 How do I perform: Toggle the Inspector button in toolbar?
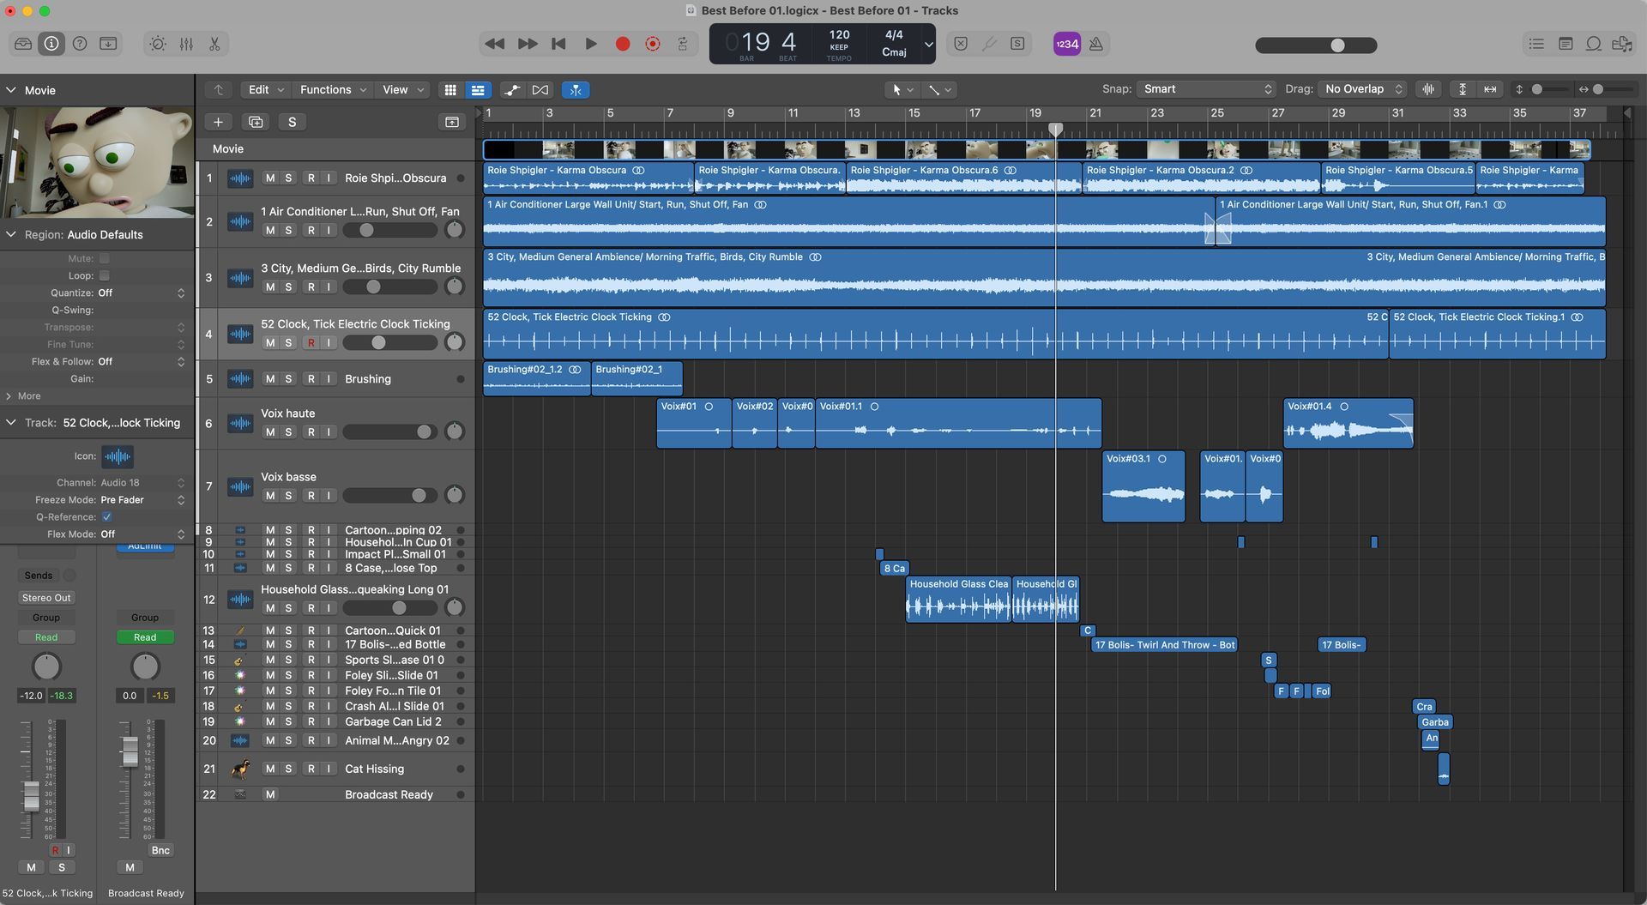[x=51, y=44]
